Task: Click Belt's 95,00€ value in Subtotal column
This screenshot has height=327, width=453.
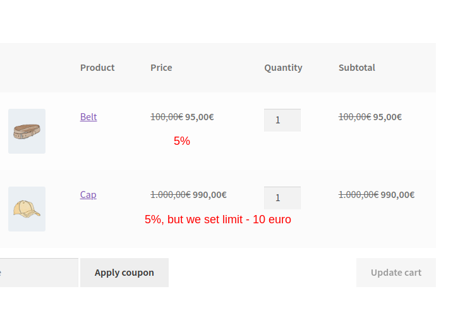Action: click(x=387, y=117)
